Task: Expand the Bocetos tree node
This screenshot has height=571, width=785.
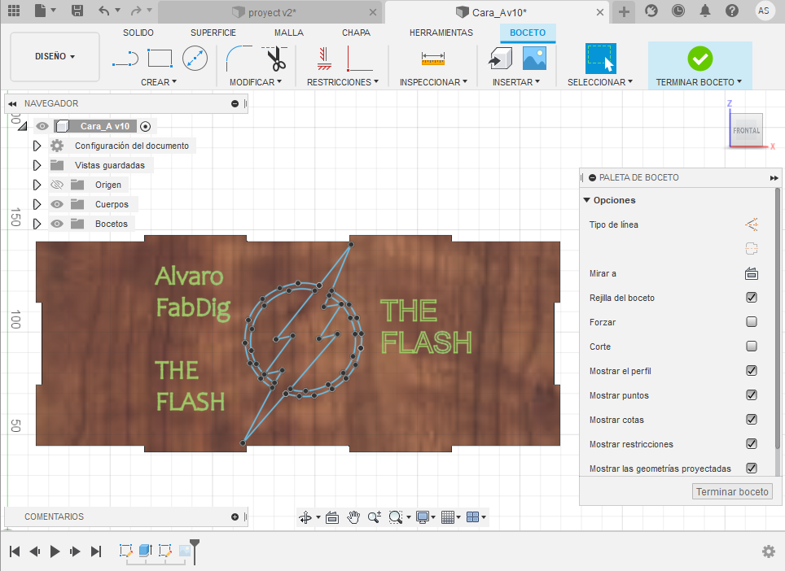Action: pyautogui.click(x=37, y=224)
